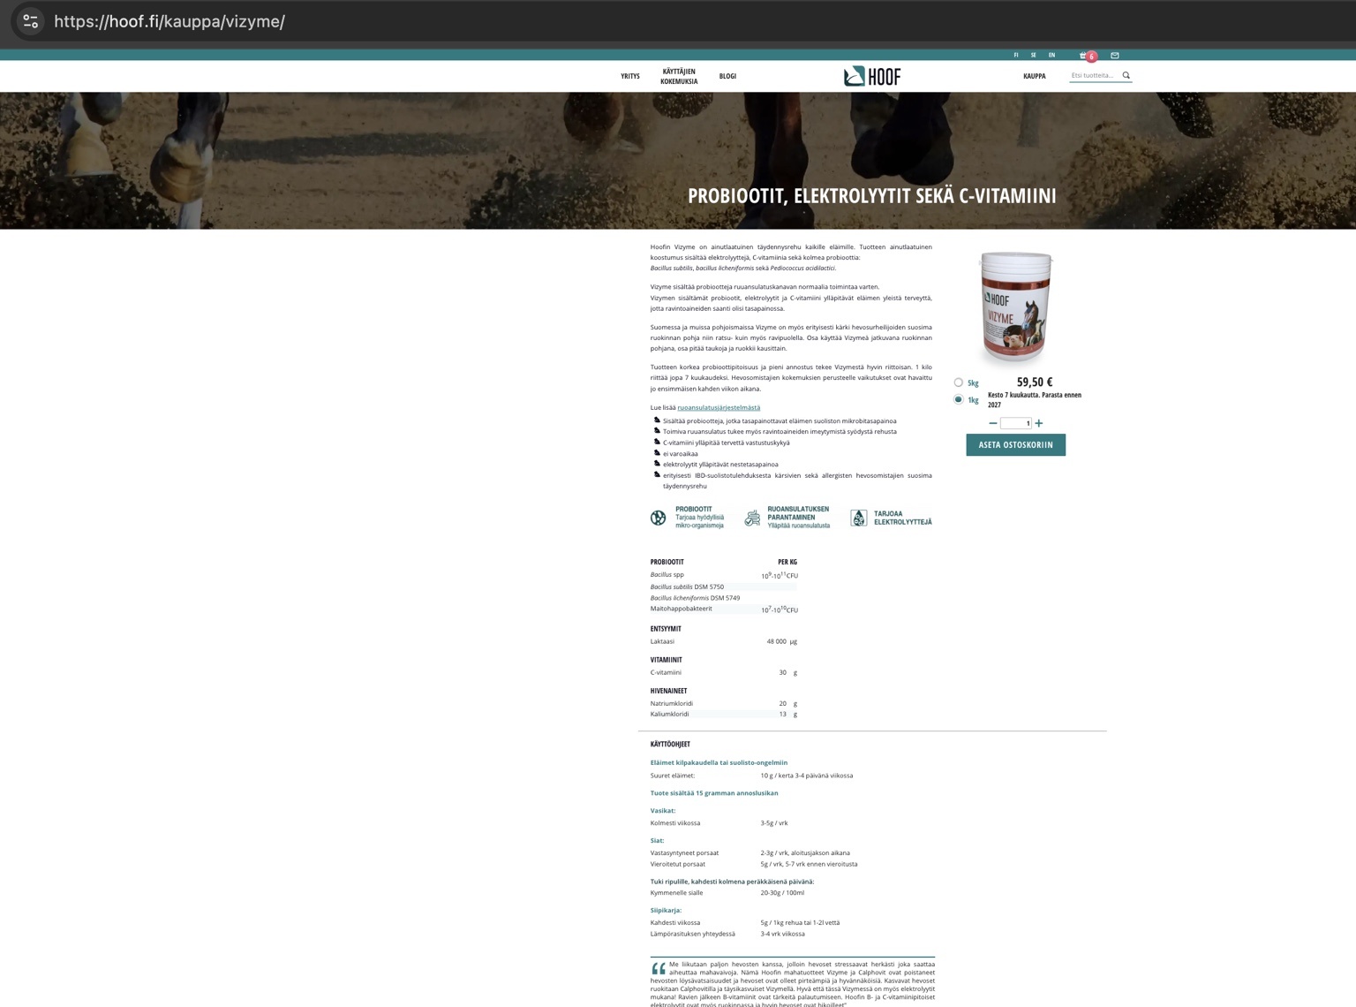Click the hero title Probiootit, elektrolyytit sekä C-vitamiini
The width and height of the screenshot is (1356, 1007).
[871, 195]
